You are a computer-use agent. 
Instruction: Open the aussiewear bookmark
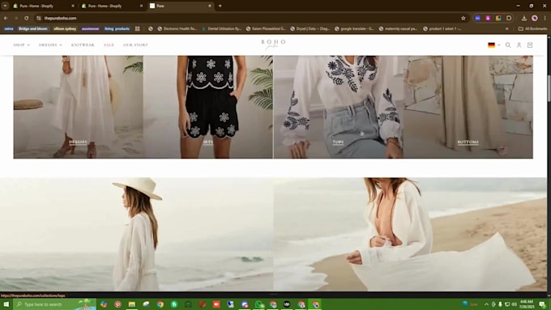[x=90, y=29]
